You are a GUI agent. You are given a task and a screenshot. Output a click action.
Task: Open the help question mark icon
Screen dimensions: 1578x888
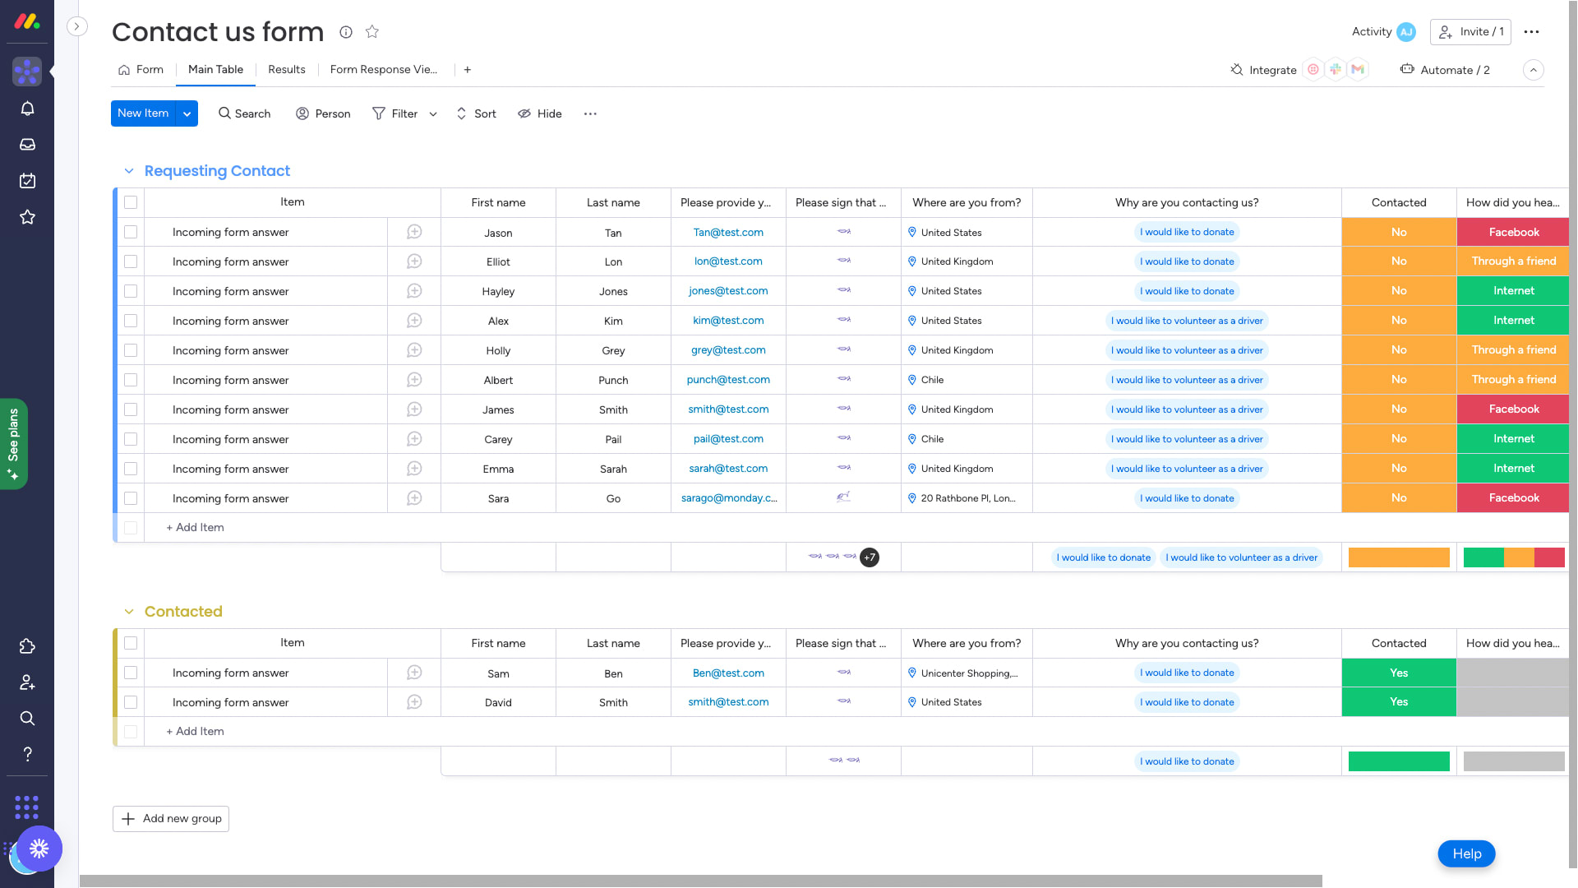27,754
